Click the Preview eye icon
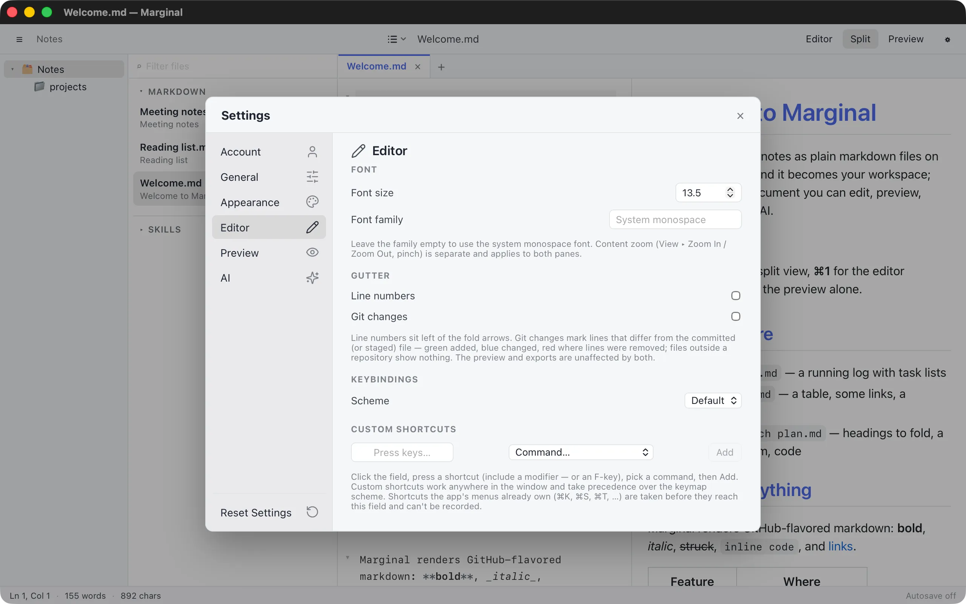Viewport: 966px width, 604px height. [312, 252]
